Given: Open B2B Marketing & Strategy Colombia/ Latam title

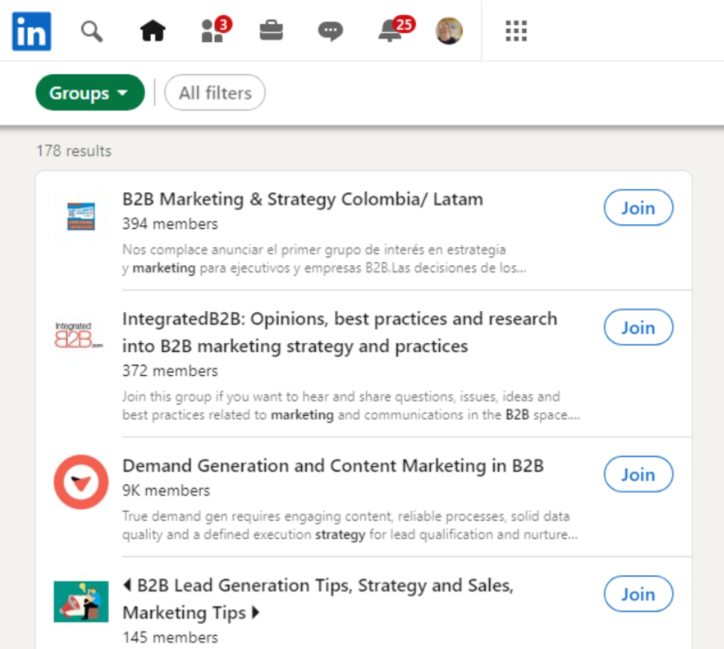Looking at the screenshot, I should point(302,199).
